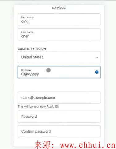Open the United States country dropdown

click(59, 57)
